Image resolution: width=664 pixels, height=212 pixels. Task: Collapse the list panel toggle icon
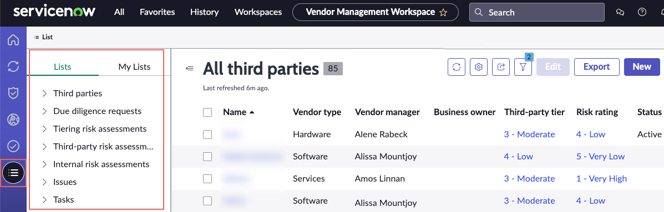coord(190,69)
